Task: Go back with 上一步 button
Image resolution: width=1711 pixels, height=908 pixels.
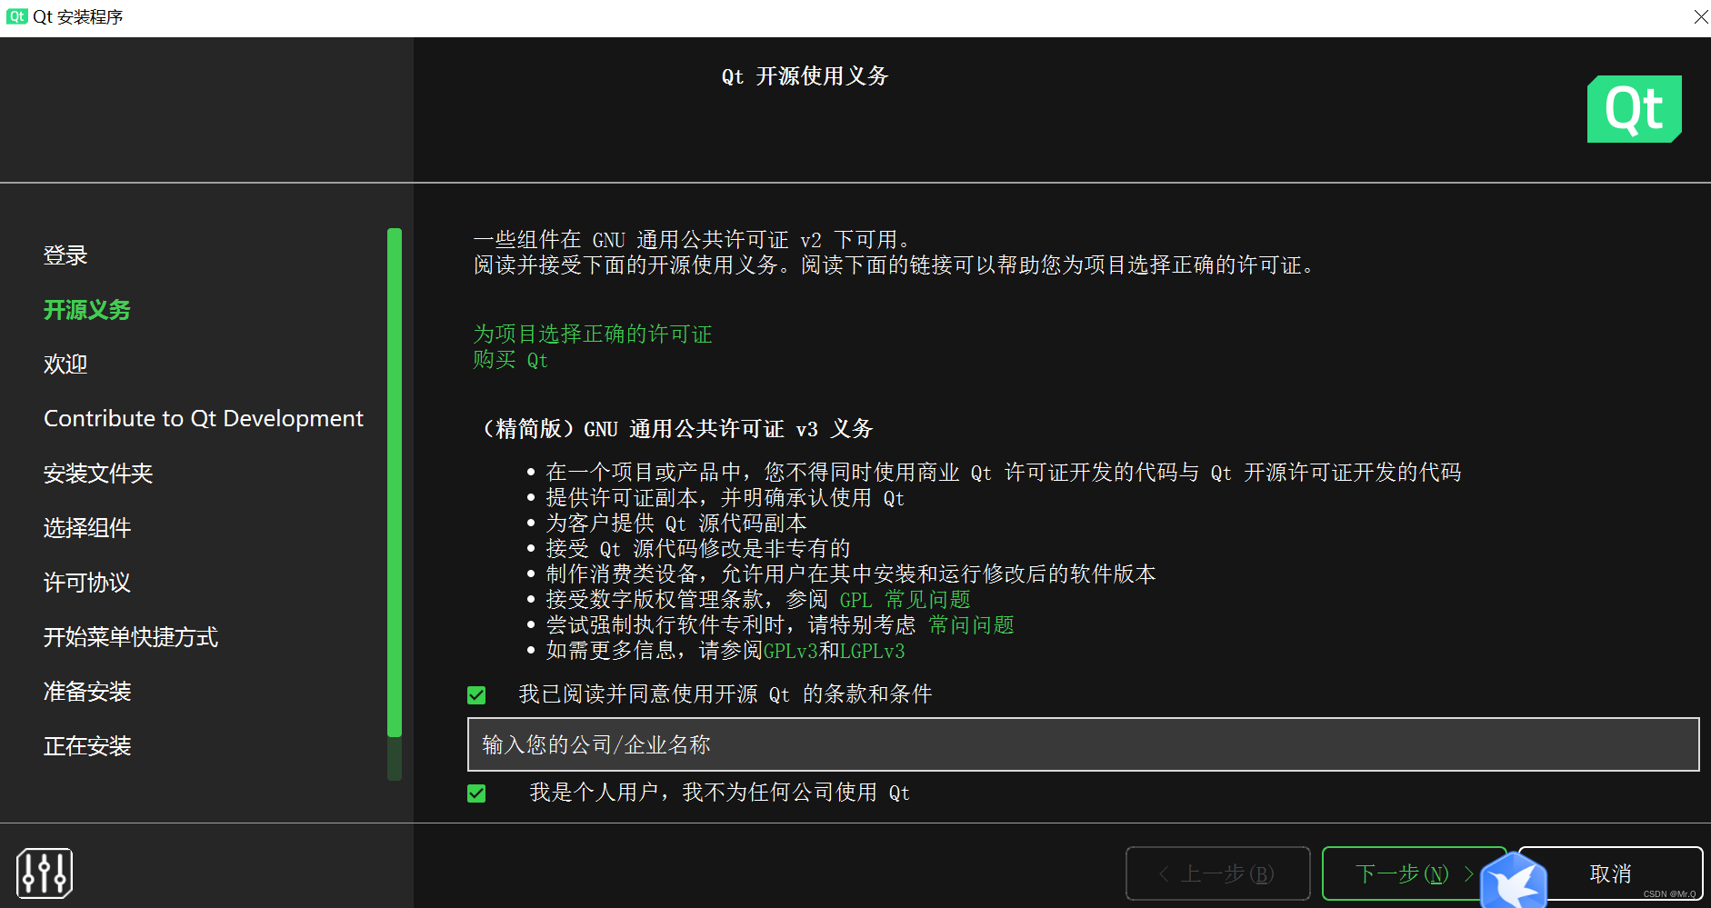Action: (1217, 873)
